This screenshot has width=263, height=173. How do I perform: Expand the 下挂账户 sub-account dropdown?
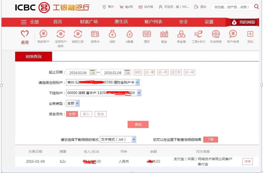(139, 93)
